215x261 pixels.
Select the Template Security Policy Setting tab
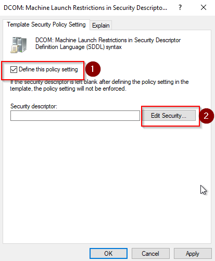pyautogui.click(x=46, y=24)
